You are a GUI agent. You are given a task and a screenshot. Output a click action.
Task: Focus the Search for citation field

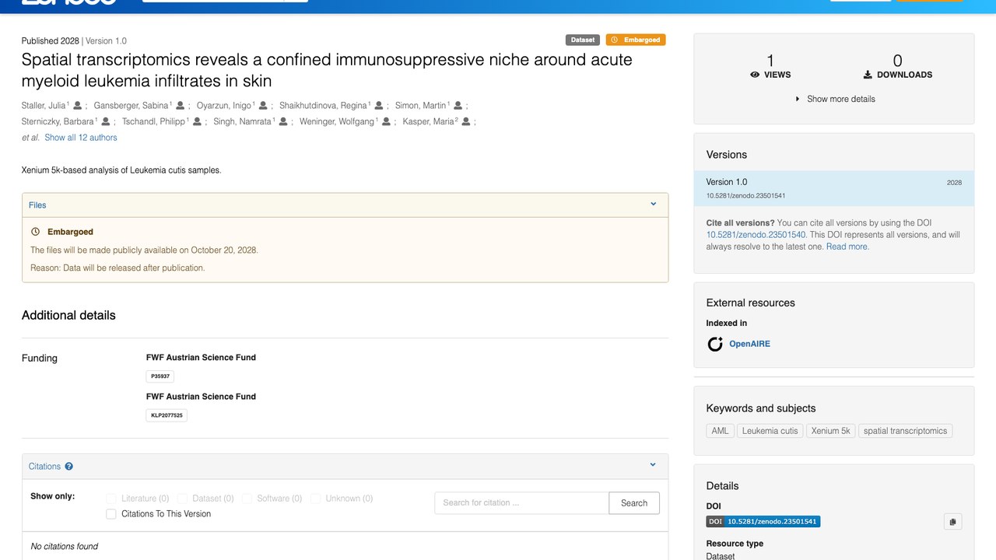521,503
